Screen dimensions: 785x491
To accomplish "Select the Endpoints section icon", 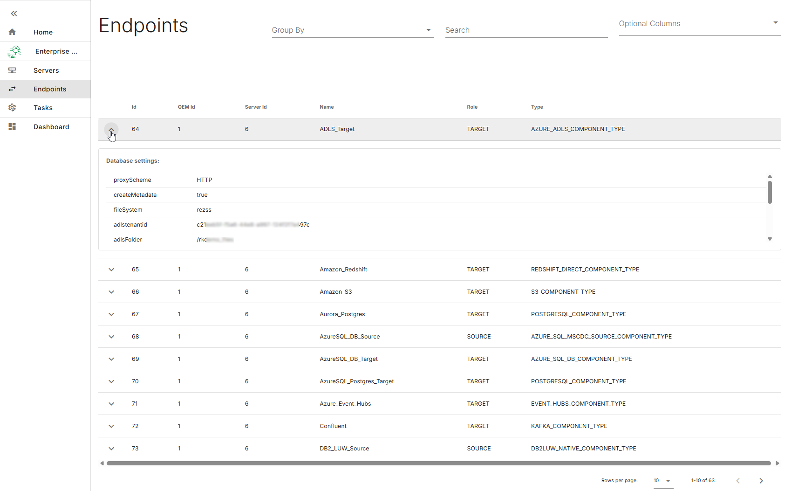I will coord(12,89).
